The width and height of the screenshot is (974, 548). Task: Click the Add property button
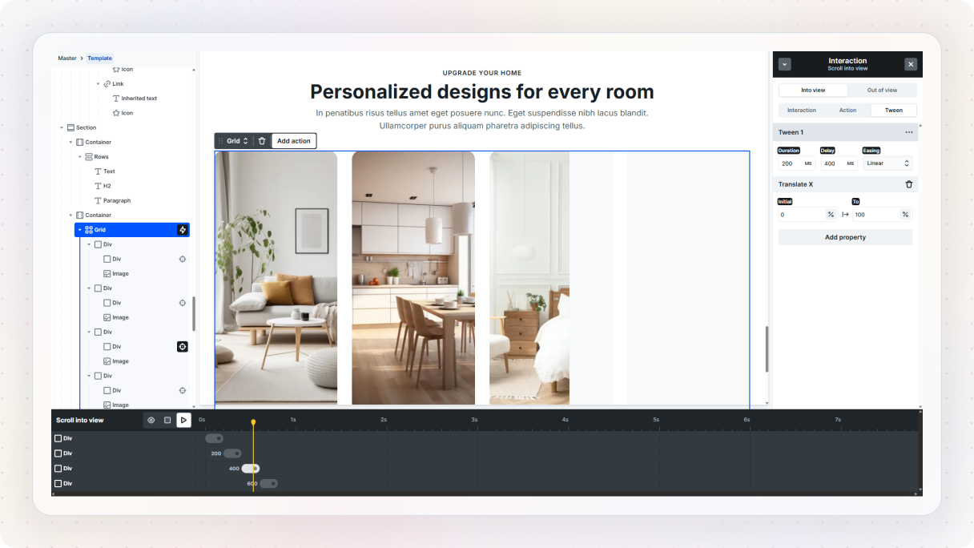(845, 237)
